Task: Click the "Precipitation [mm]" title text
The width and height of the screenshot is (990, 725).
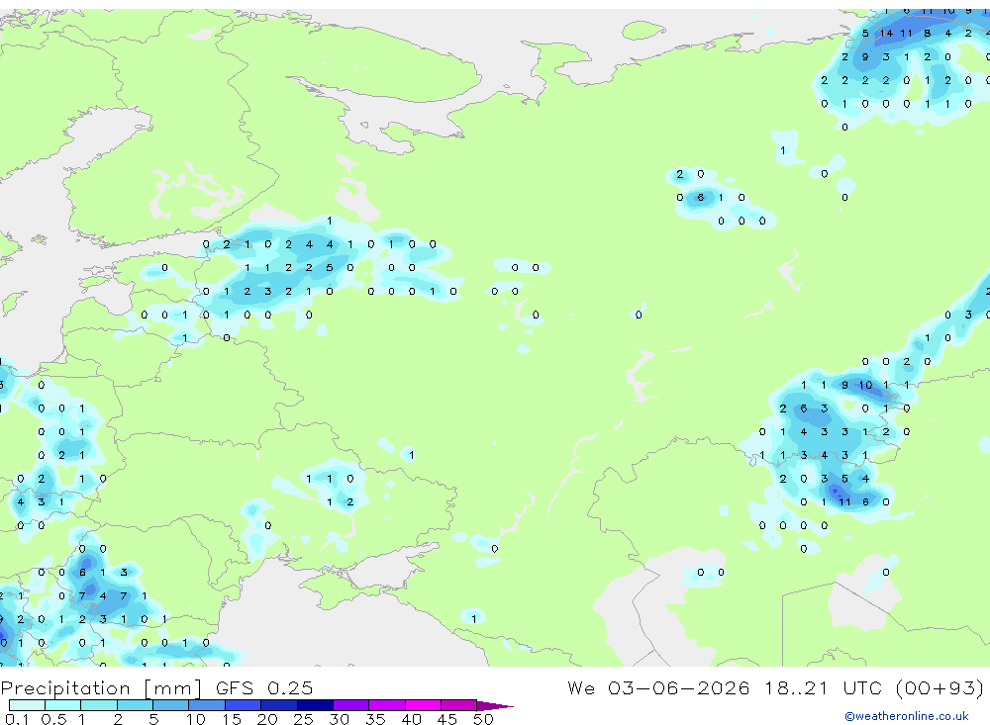Action: click(101, 687)
